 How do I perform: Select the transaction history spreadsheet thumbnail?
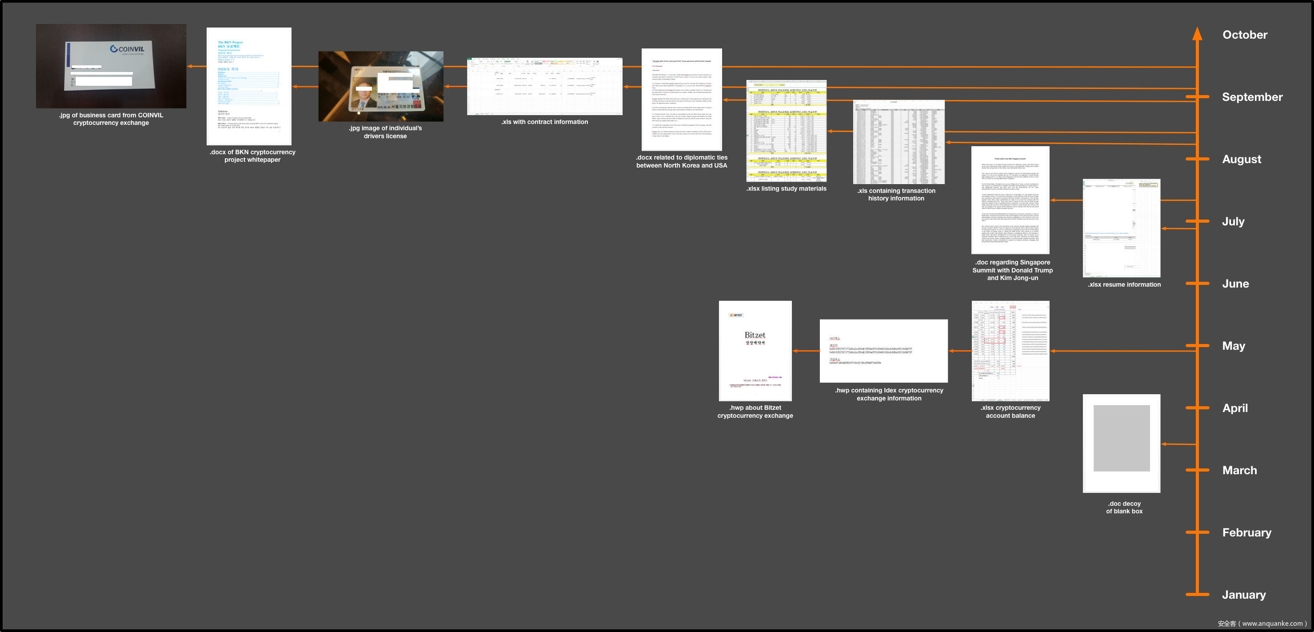pos(898,142)
